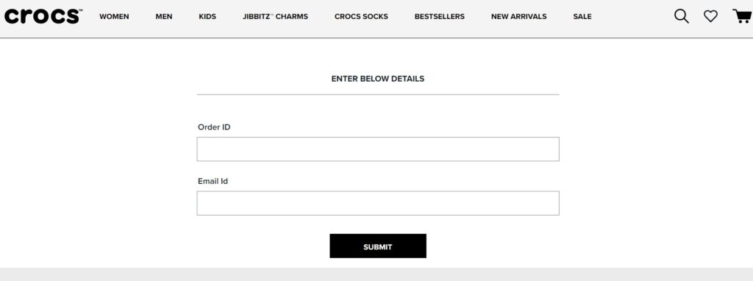Viewport: 753px width, 281px height.
Task: Go home via the Crocs logo
Action: (43, 16)
